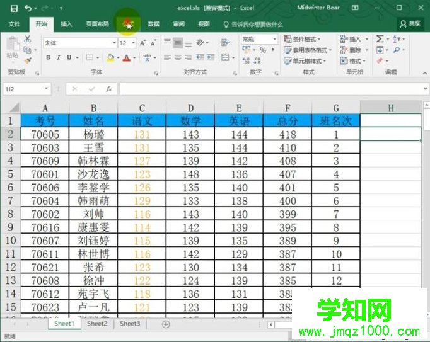Select column H header
Screen dimensions: 430x342
(391, 108)
